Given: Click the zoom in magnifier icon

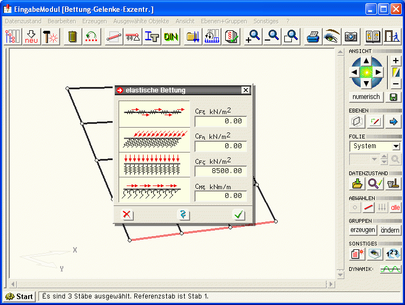Looking at the screenshot, I should point(252,37).
